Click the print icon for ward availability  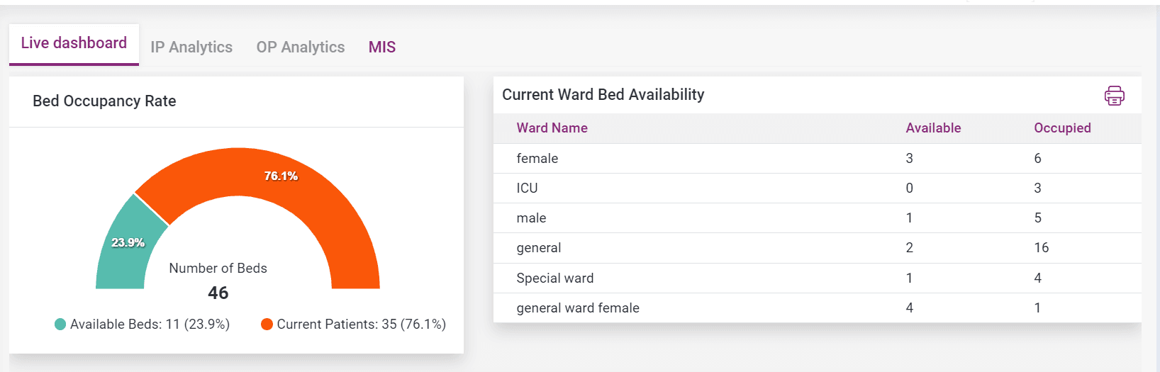pyautogui.click(x=1114, y=96)
